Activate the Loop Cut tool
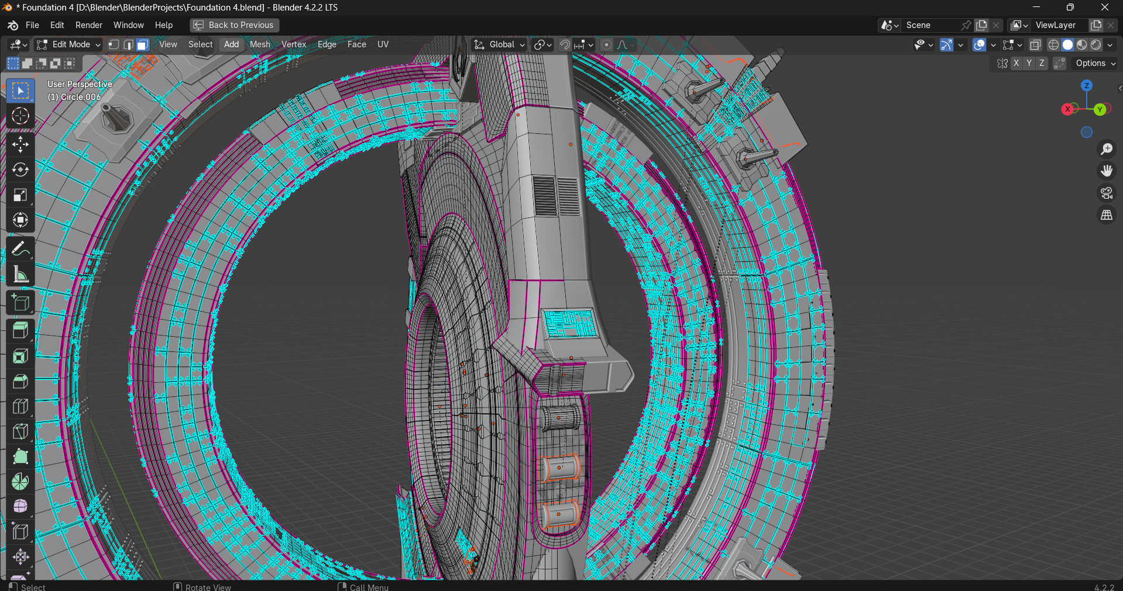Screen dimensions: 1123x591 20,406
